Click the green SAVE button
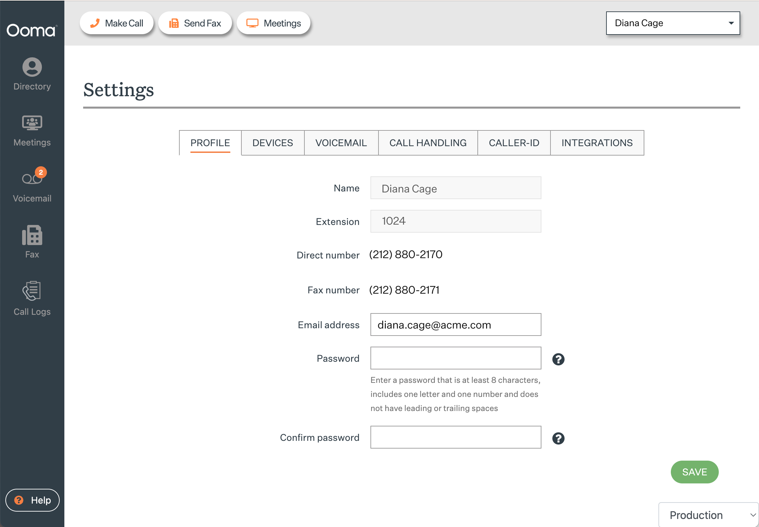This screenshot has height=527, width=759. pyautogui.click(x=694, y=472)
